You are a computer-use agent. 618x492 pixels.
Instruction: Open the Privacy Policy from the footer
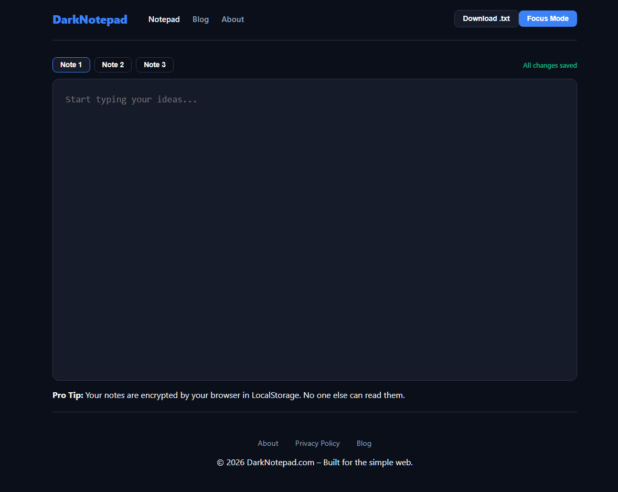pos(317,443)
